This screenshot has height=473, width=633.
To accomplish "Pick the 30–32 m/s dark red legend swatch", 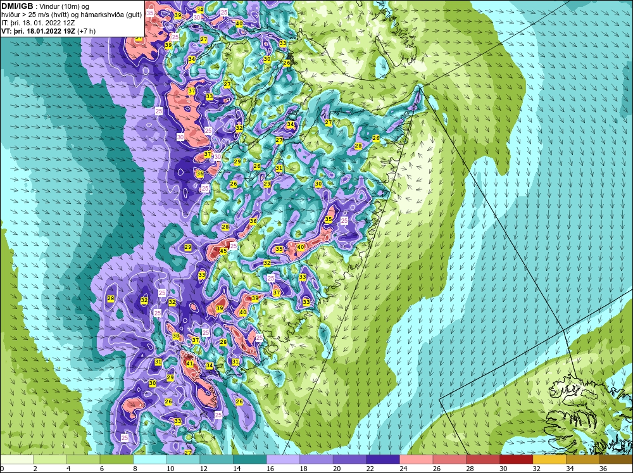I will (x=517, y=460).
